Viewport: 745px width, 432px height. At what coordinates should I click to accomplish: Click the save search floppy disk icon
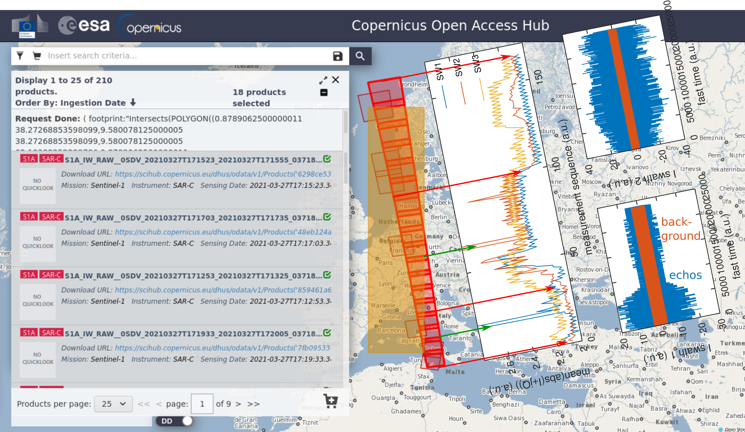pyautogui.click(x=338, y=56)
